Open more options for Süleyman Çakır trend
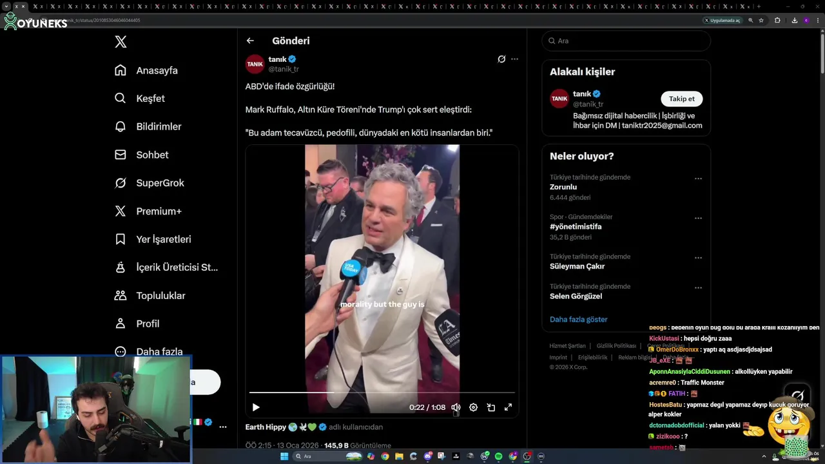This screenshot has width=825, height=464. (x=698, y=258)
